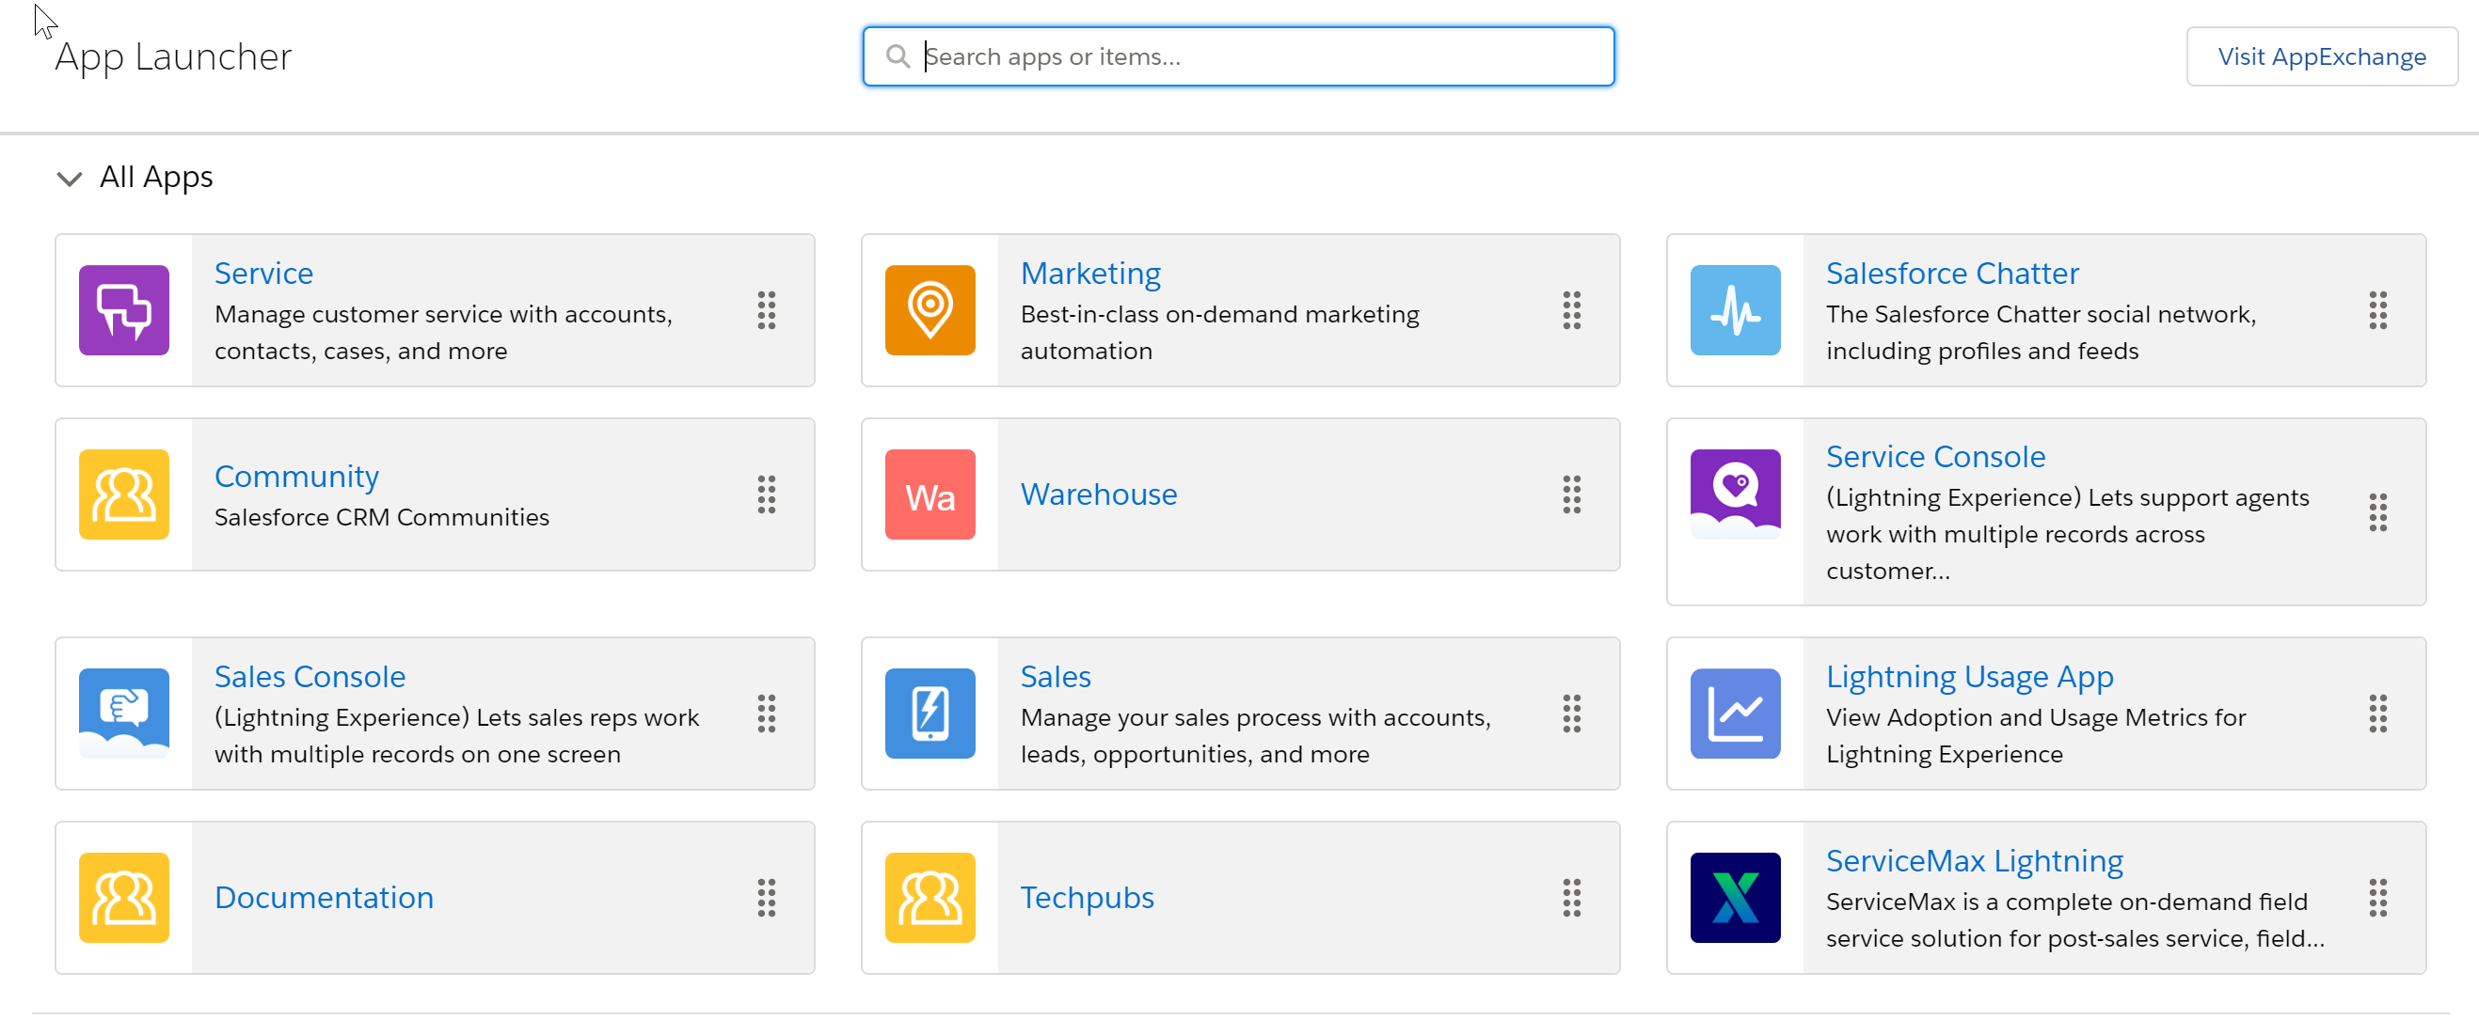Click the drag handle on Warehouse tile
This screenshot has height=1020, width=2479.
(x=1571, y=494)
